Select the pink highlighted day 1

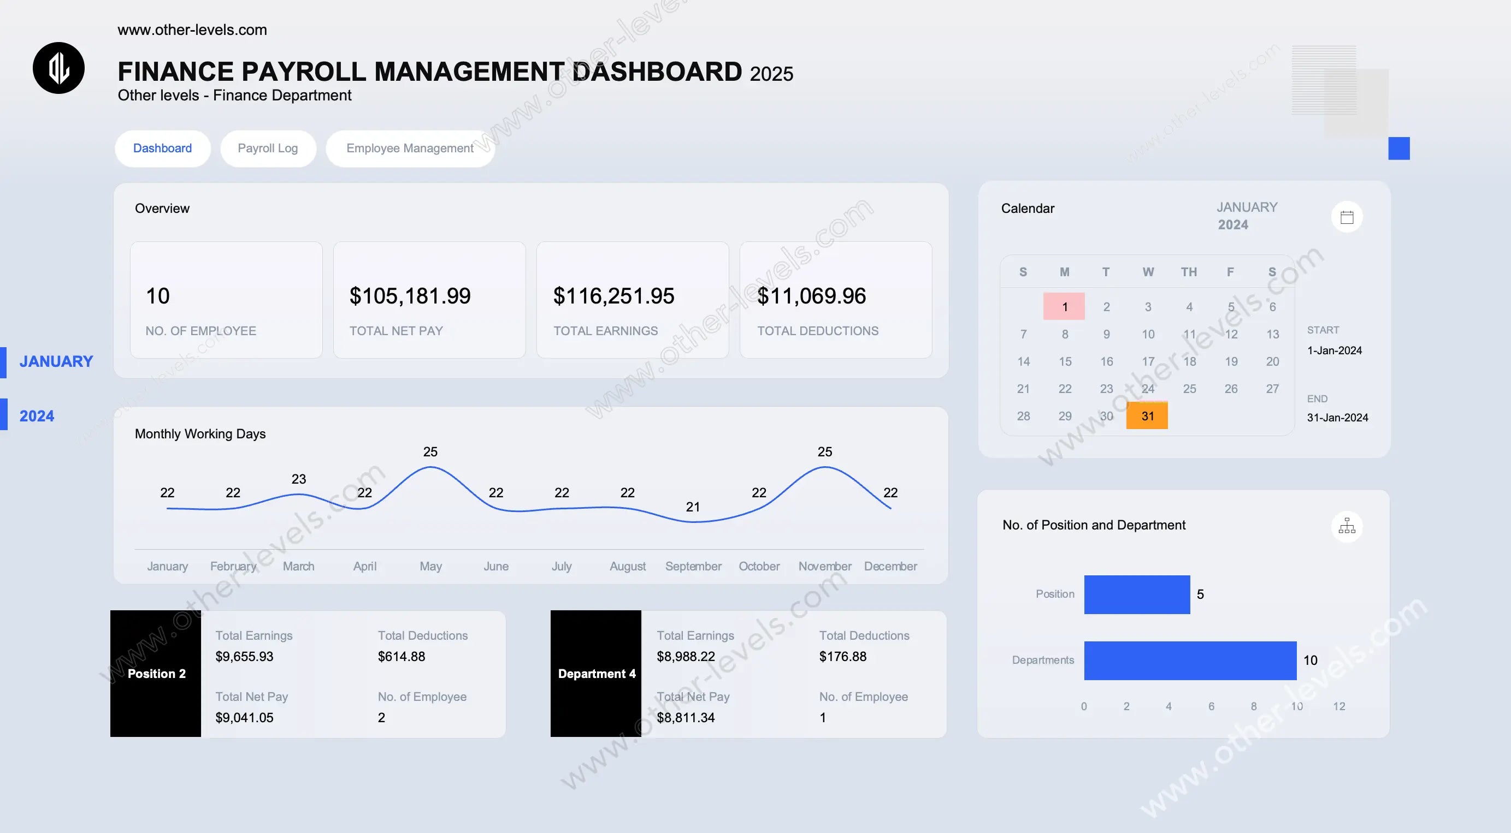[1064, 307]
